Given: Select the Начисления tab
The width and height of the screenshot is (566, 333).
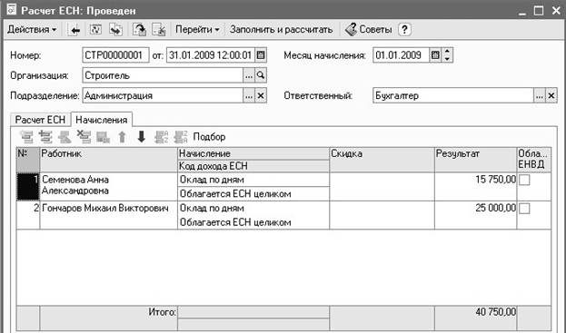Looking at the screenshot, I should tap(102, 120).
